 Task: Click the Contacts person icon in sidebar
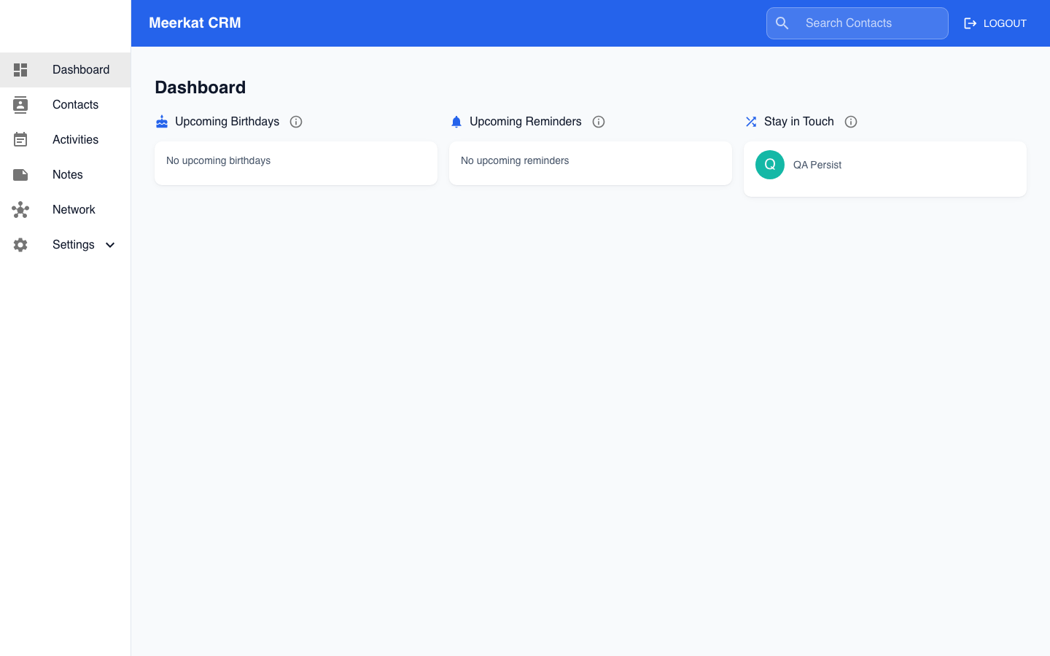click(20, 105)
